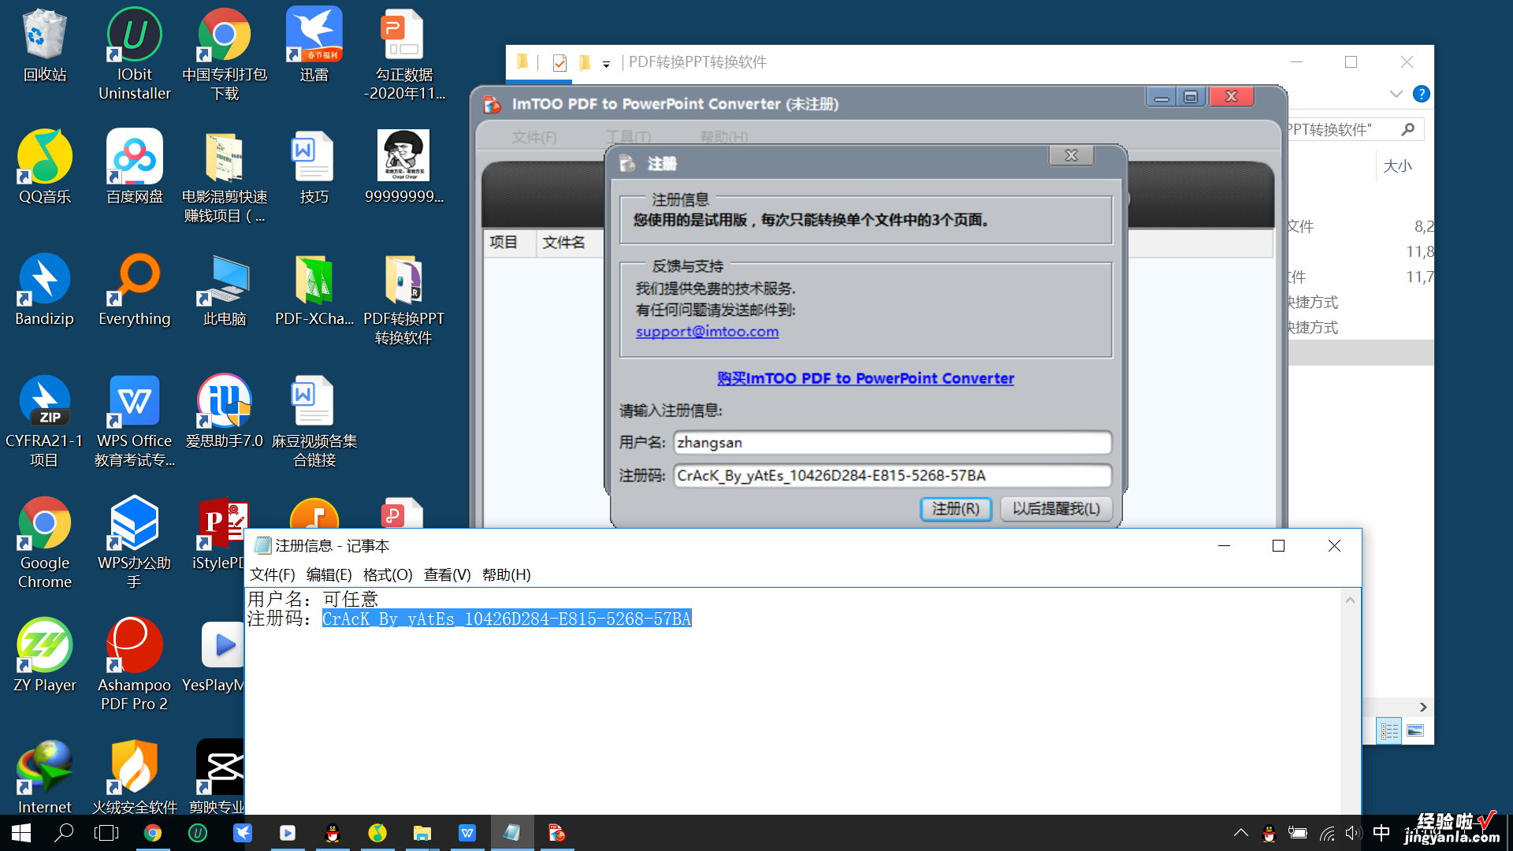The height and width of the screenshot is (851, 1513).
Task: Switch to Explorer details view icon
Action: pyautogui.click(x=1389, y=731)
